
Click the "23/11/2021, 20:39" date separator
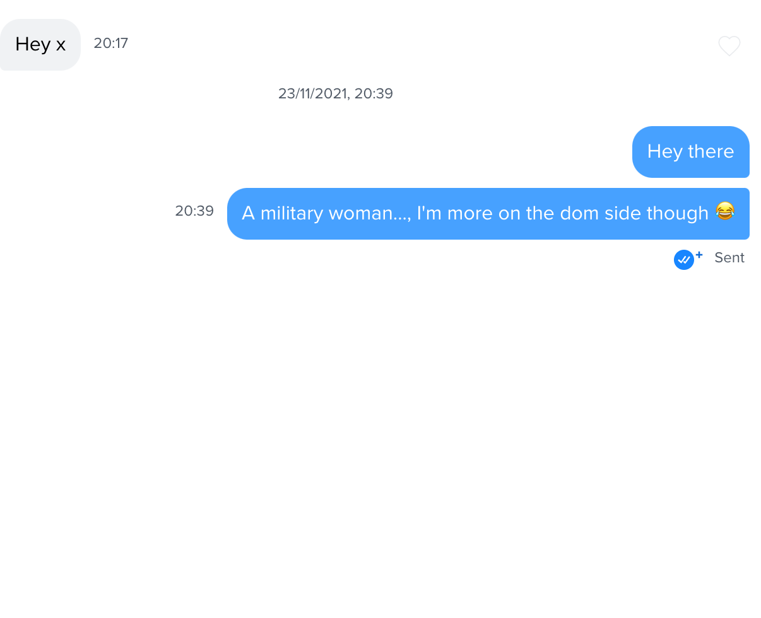(336, 94)
